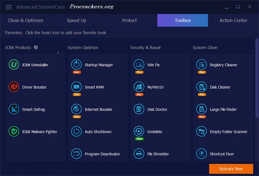The height and width of the screenshot is (176, 259).
Task: Click the Disk Doctor label
Action: click(x=157, y=109)
